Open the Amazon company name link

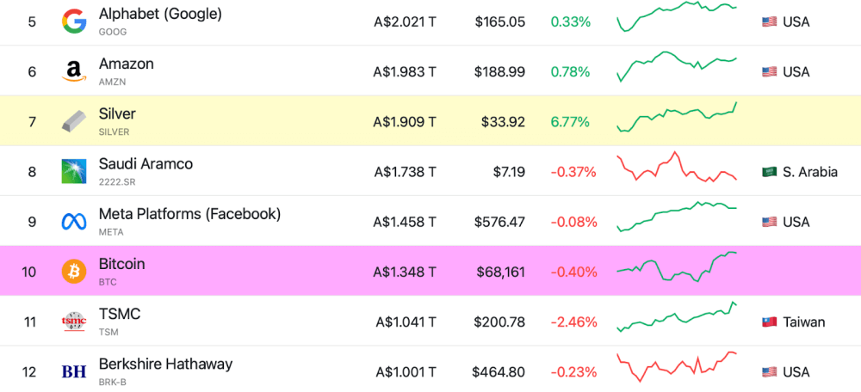pyautogui.click(x=127, y=64)
